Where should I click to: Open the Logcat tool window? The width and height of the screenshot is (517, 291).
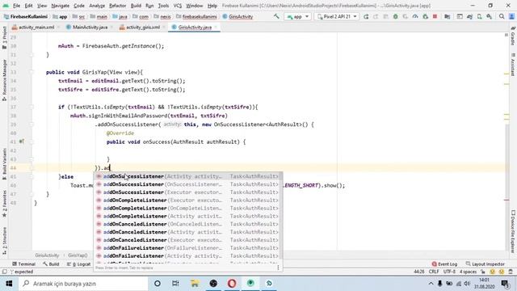pyautogui.click(x=78, y=264)
